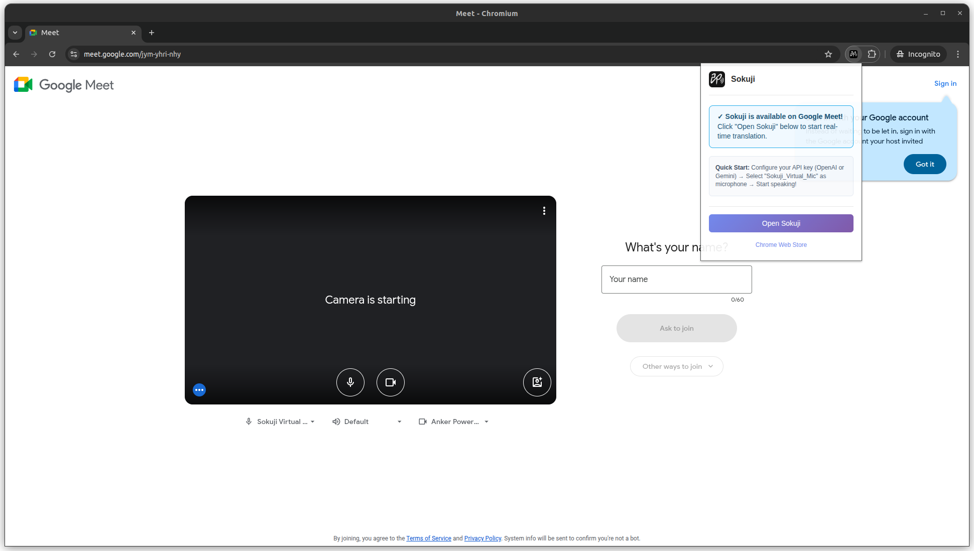Click the Sign in link
974x551 pixels.
click(945, 83)
